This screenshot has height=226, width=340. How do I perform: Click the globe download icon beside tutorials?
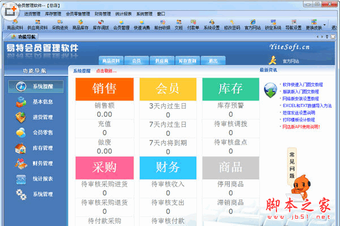click(x=270, y=90)
